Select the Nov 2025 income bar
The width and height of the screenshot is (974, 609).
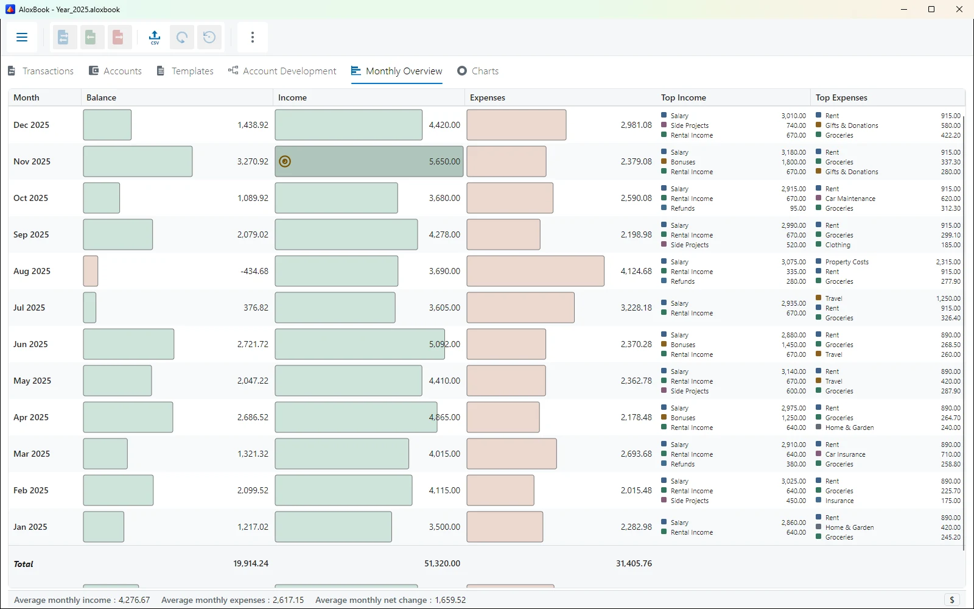(x=369, y=161)
